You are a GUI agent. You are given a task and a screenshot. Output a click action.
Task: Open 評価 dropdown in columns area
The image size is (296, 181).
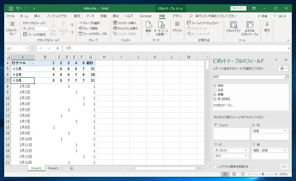tap(285, 131)
